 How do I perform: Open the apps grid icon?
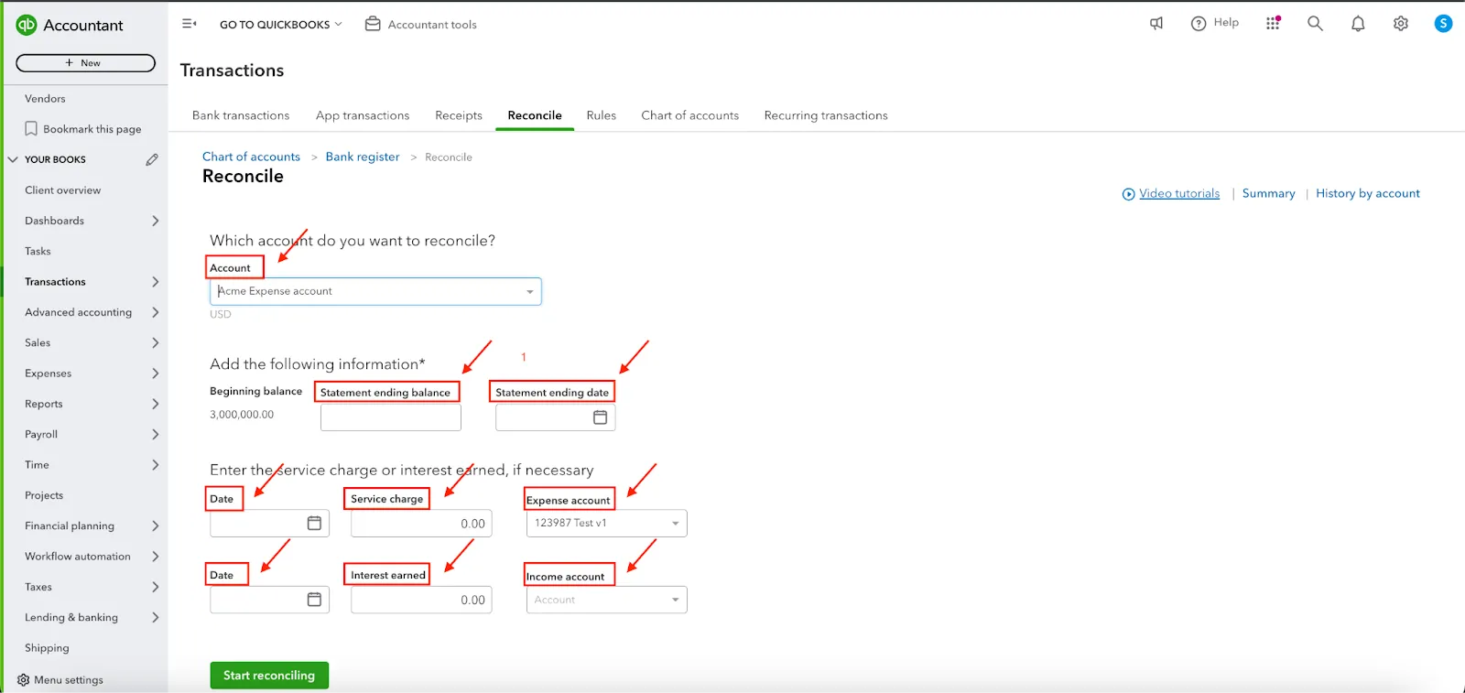[1273, 24]
